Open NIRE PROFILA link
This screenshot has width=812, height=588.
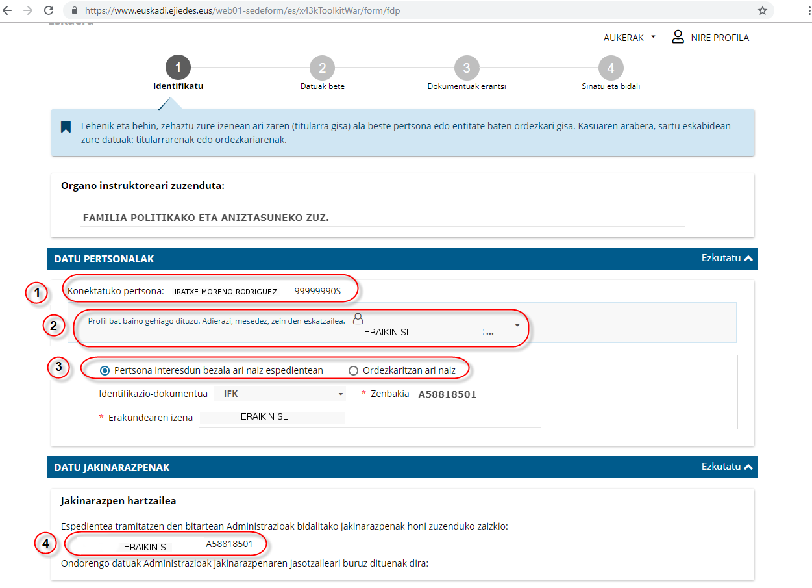tap(719, 38)
